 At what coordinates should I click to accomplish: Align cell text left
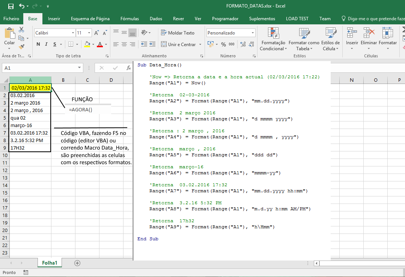tap(116, 44)
